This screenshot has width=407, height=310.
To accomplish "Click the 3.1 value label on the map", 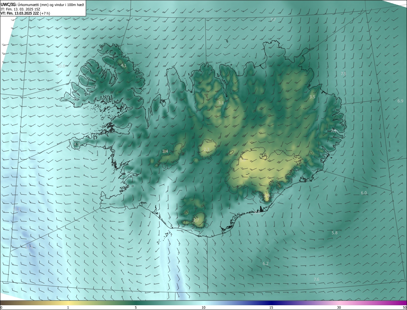I will coord(221,103).
